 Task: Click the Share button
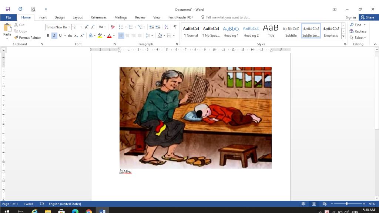(368, 17)
